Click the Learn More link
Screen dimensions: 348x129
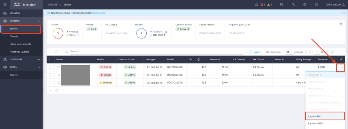pos(99,13)
